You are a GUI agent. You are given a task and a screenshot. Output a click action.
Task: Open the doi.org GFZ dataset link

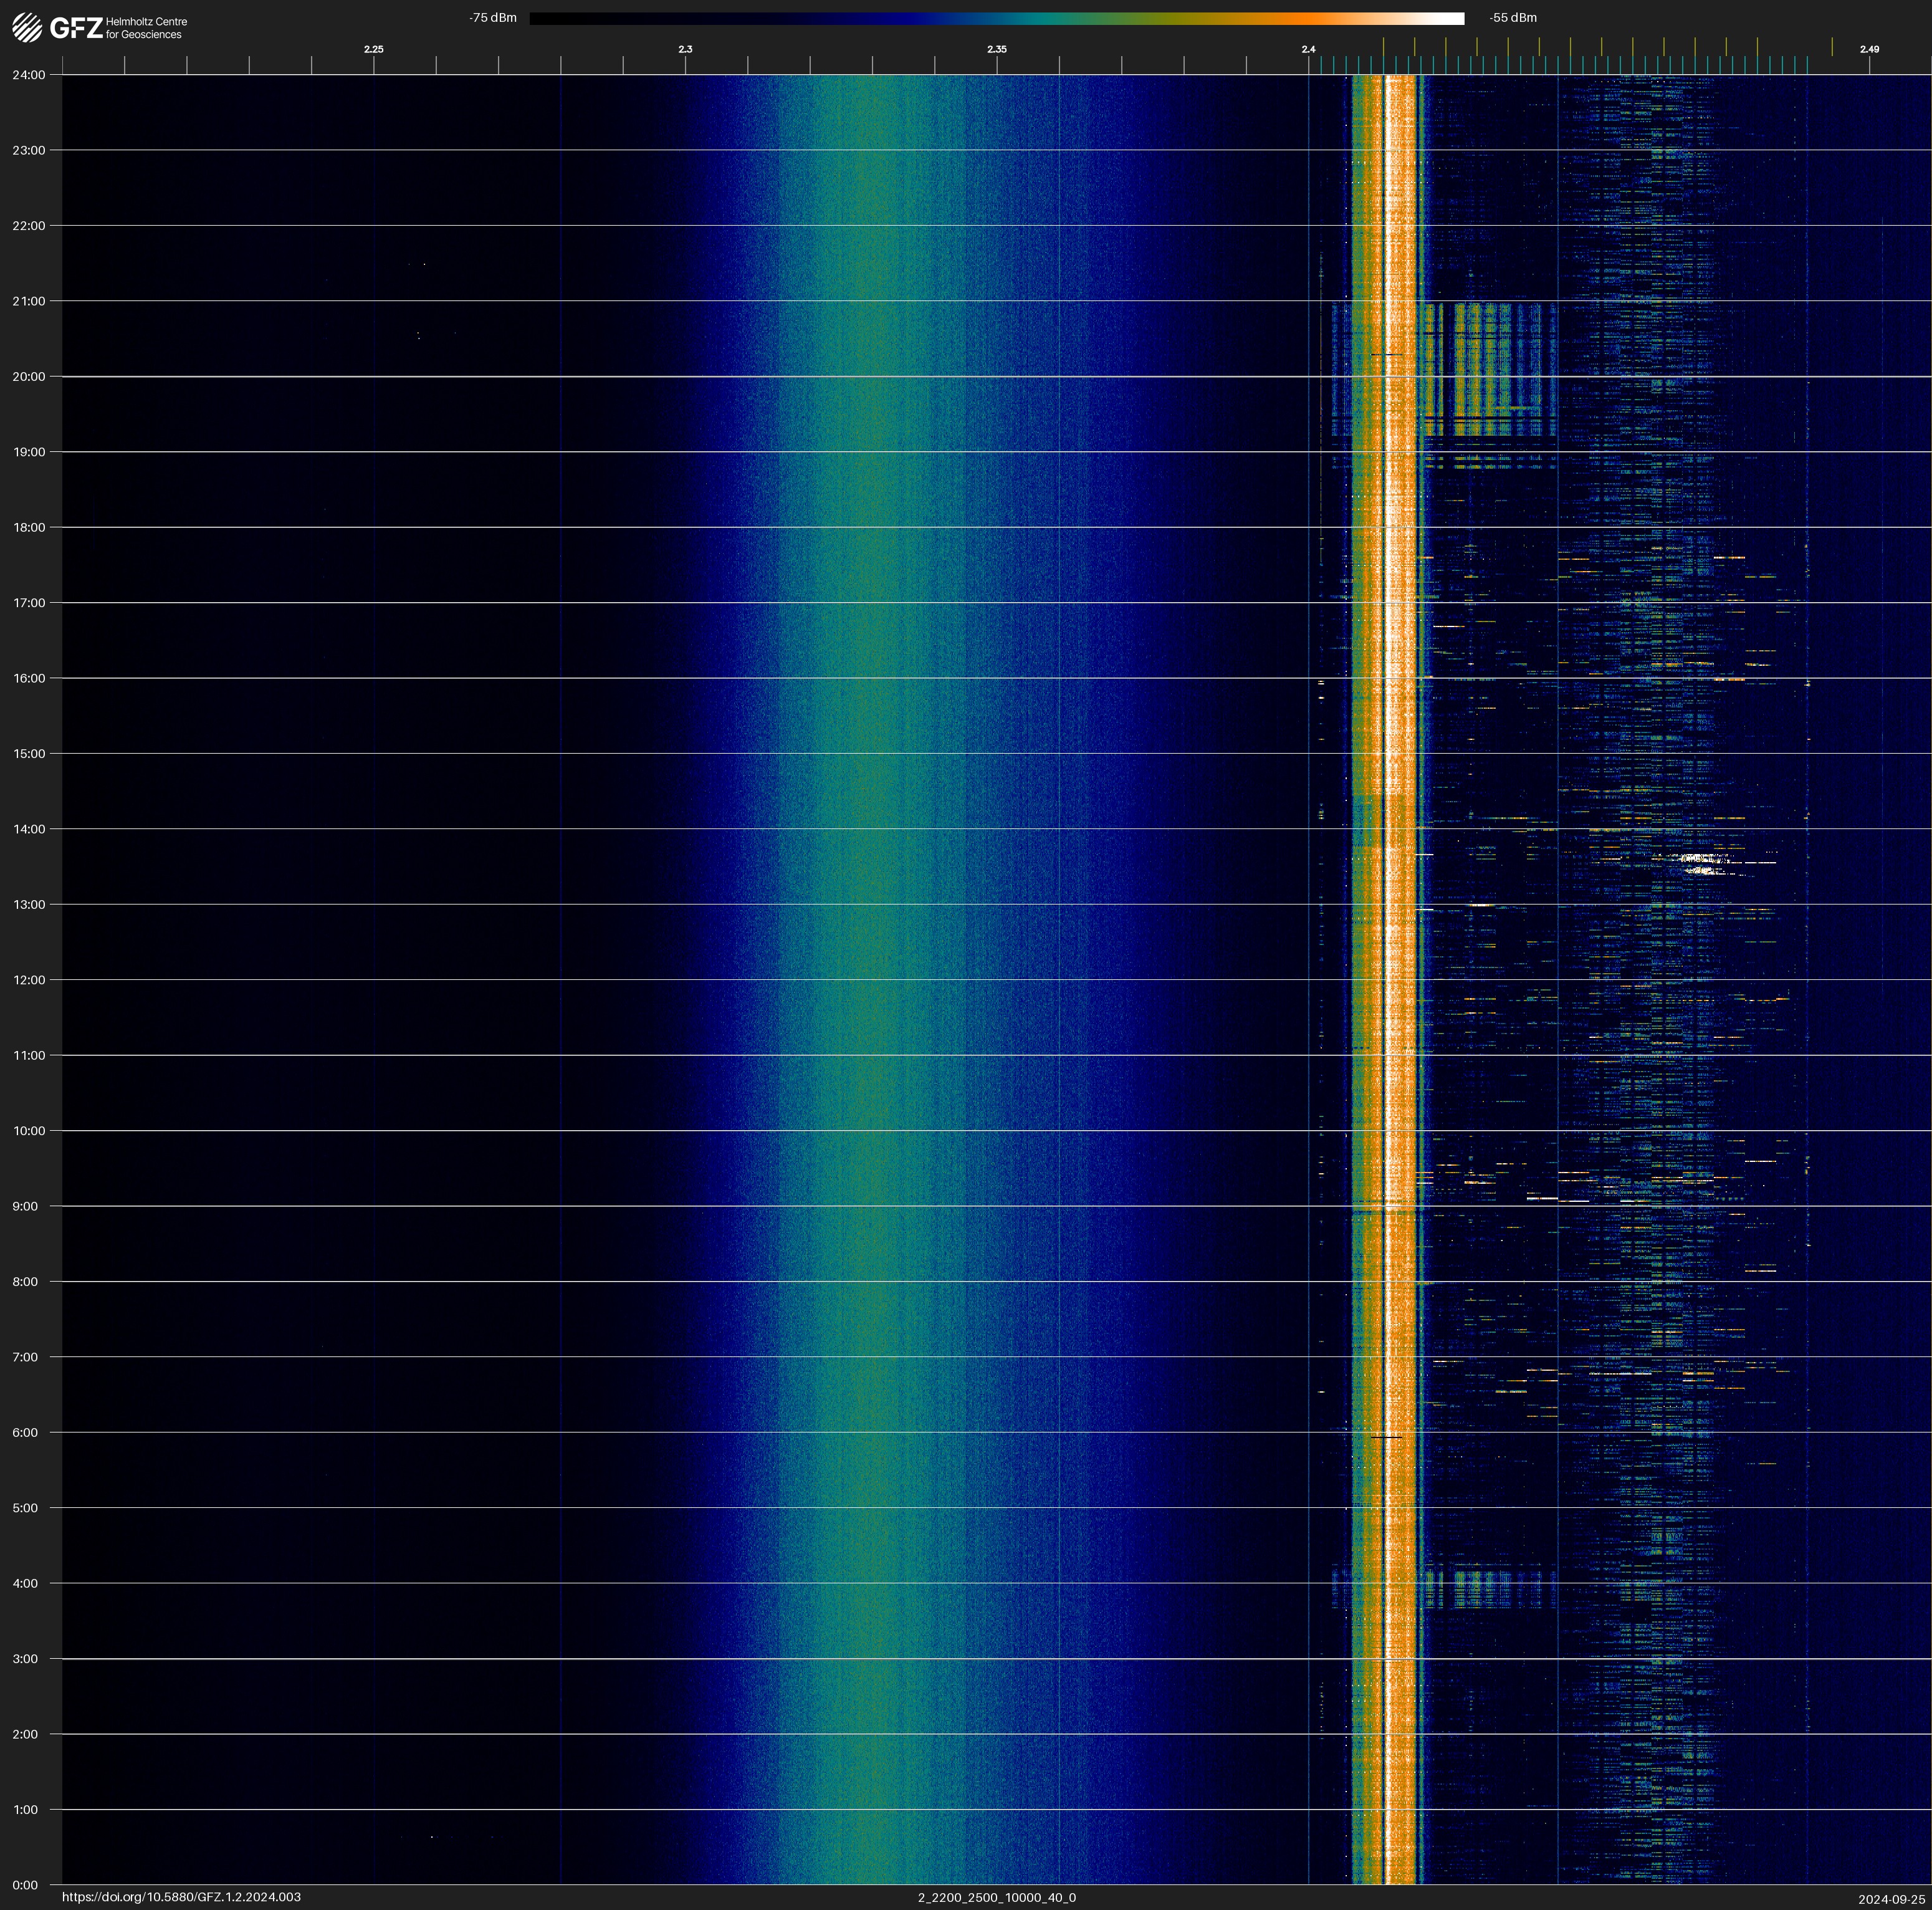181,1897
